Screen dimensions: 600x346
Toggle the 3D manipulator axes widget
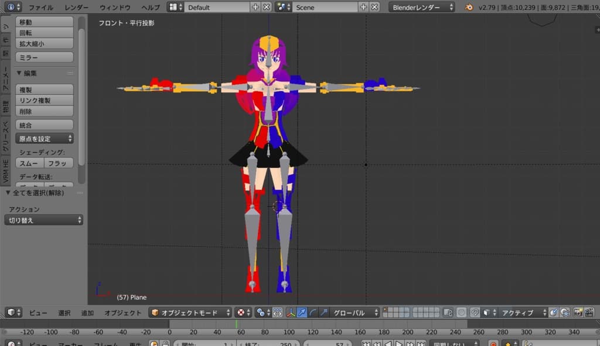click(x=291, y=313)
